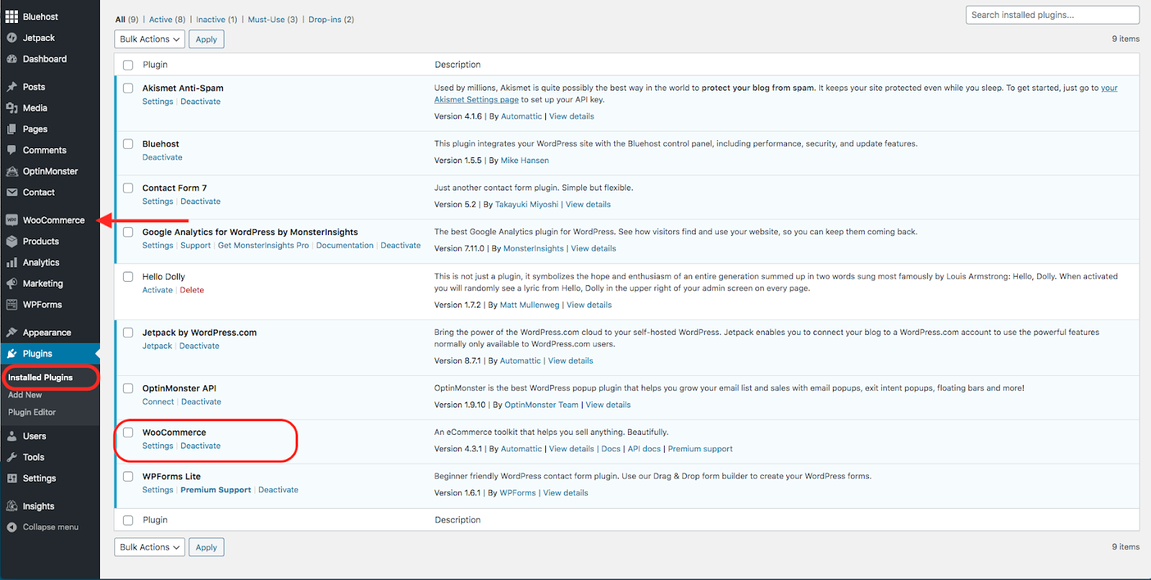
Task: Open WooCommerce plugin Settings link
Action: (x=158, y=446)
